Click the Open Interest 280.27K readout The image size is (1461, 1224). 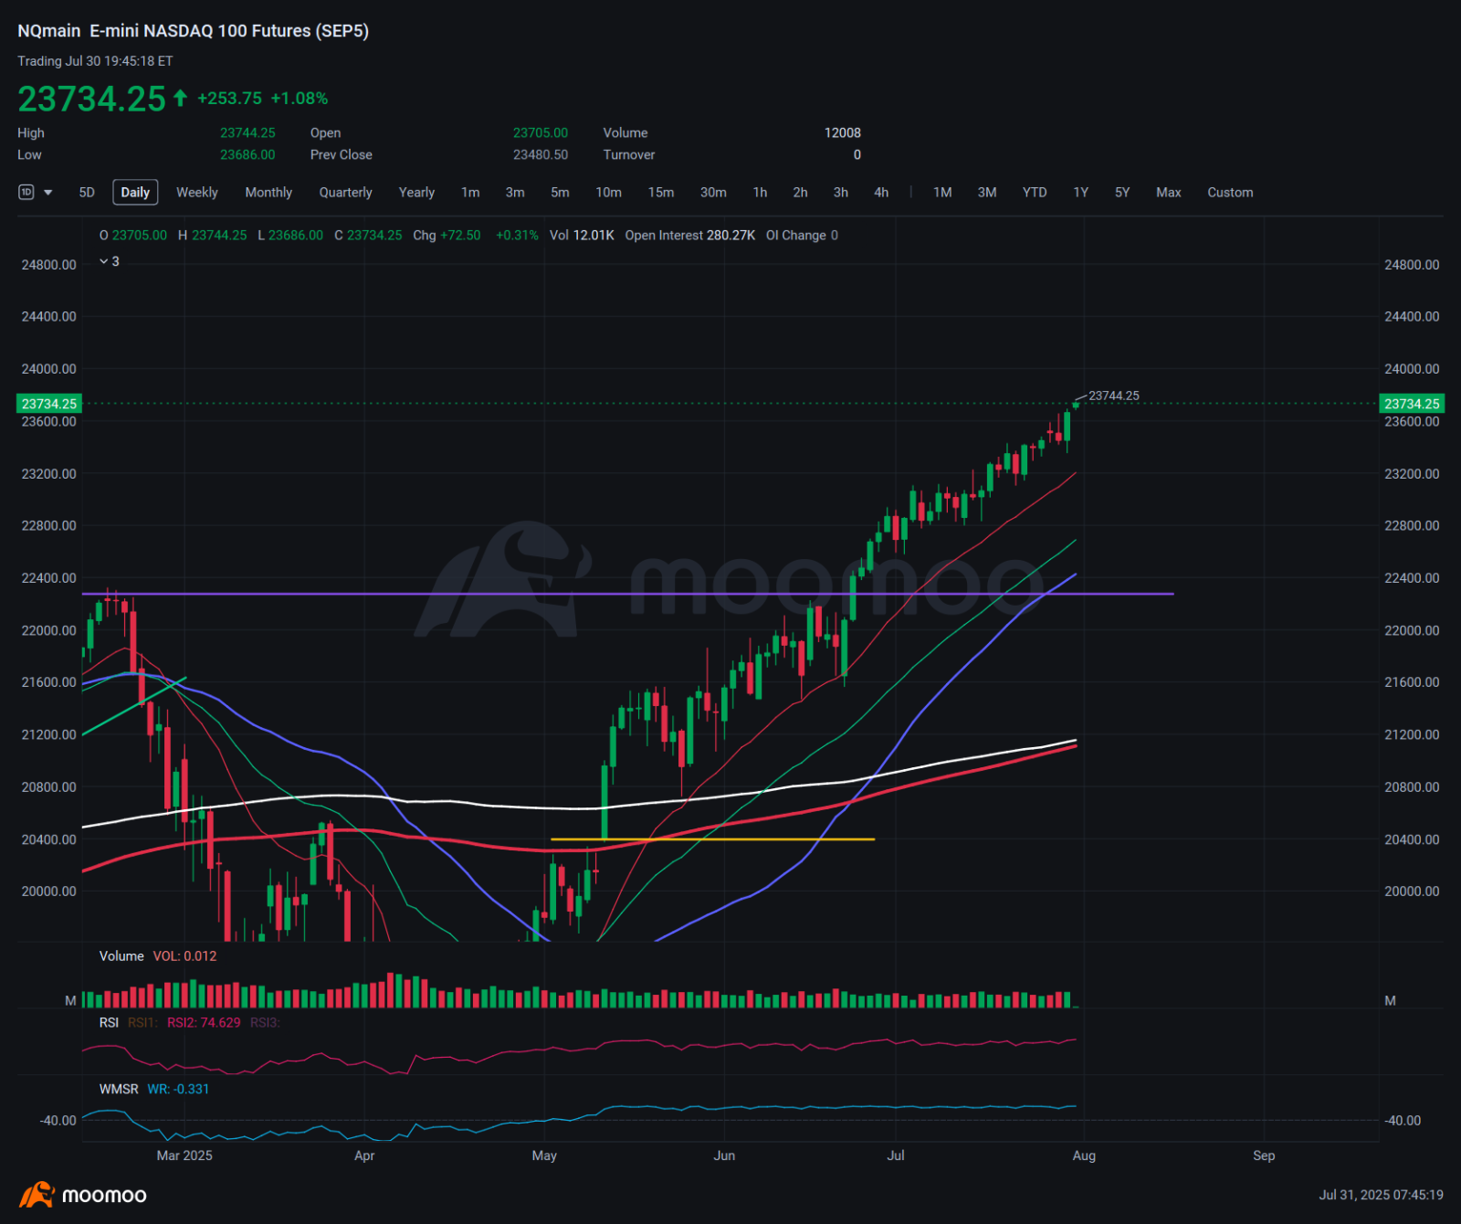(x=690, y=235)
